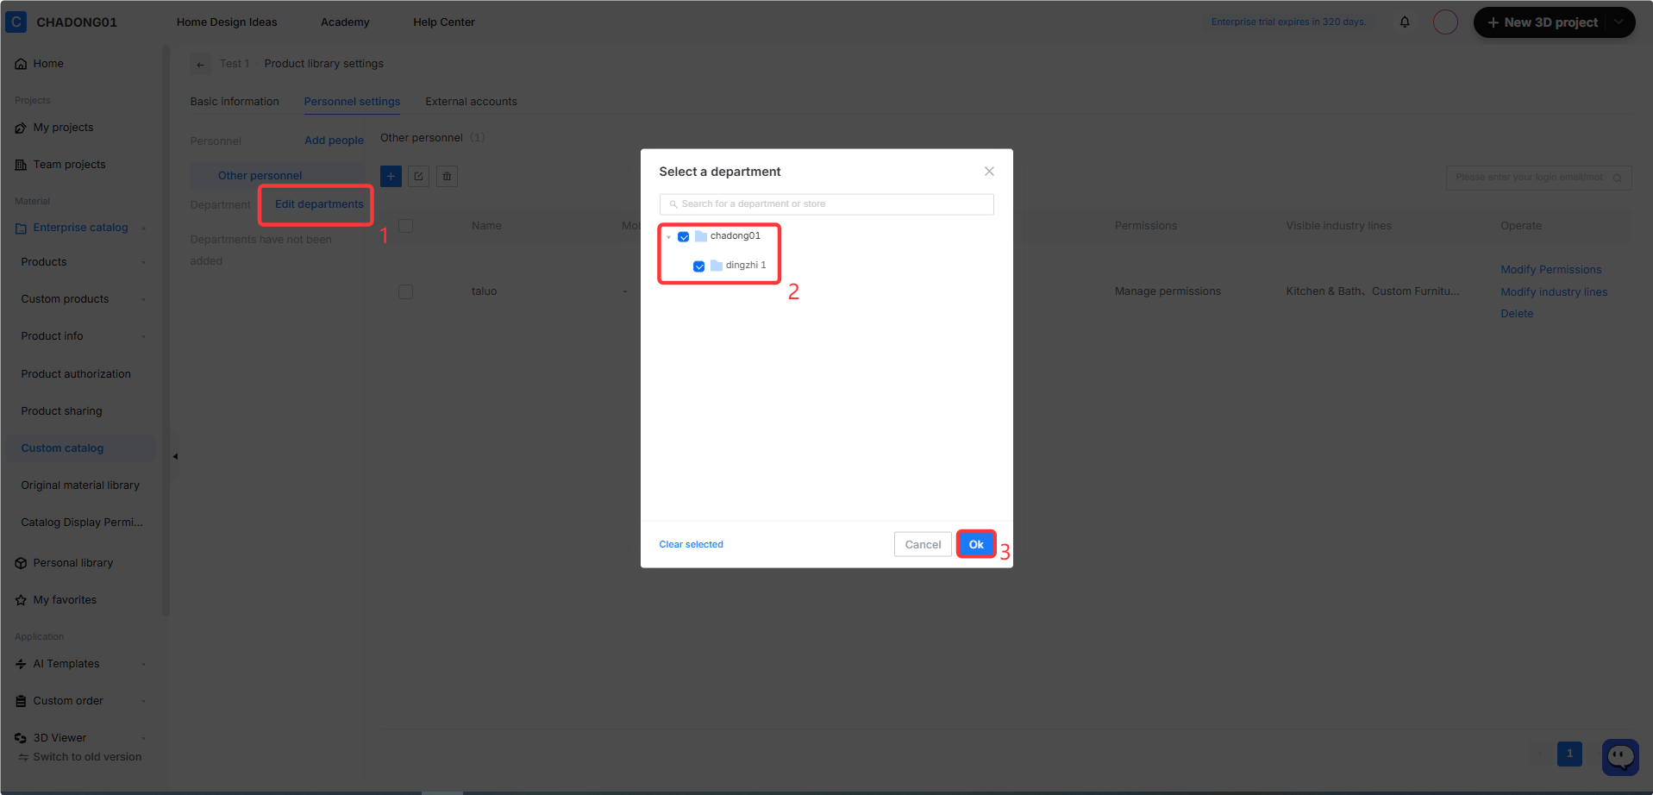Click the dingzhi 1 folder icon
This screenshot has width=1653, height=795.
(717, 266)
